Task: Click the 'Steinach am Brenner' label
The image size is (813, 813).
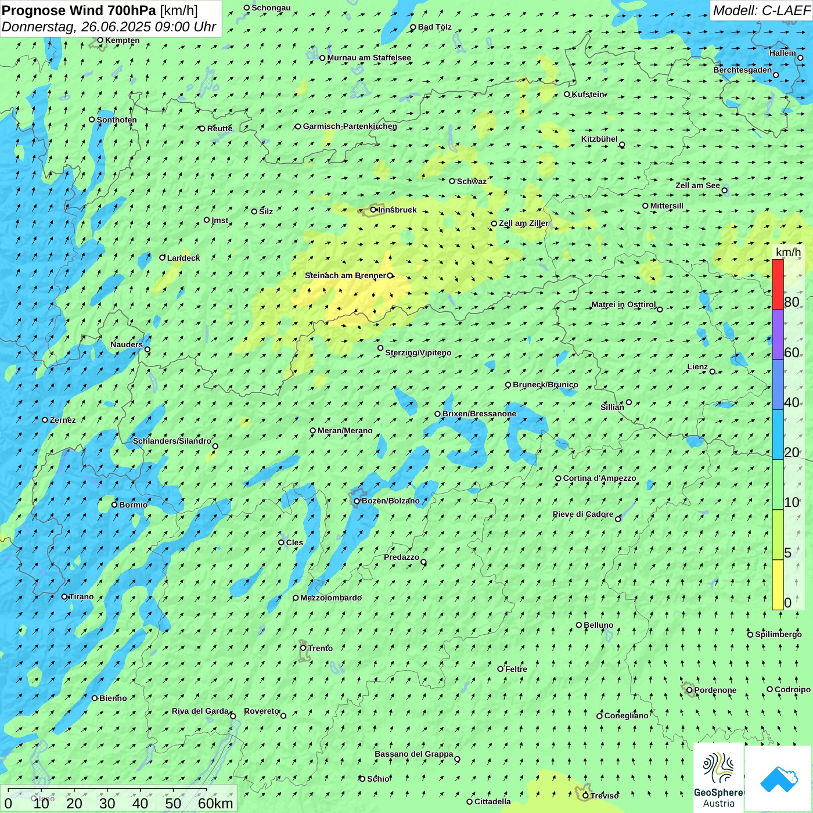Action: (346, 275)
